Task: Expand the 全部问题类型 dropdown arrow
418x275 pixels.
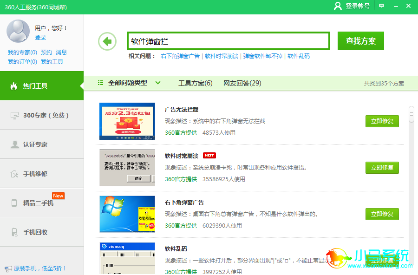Action: [158, 83]
